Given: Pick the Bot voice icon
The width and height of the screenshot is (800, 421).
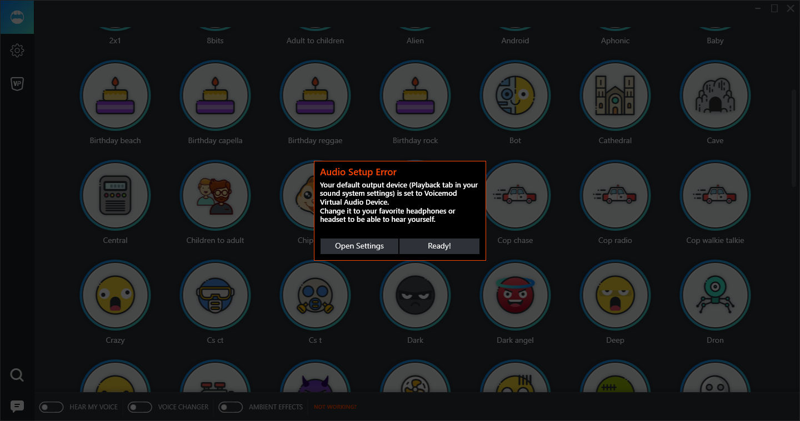Looking at the screenshot, I should (515, 95).
